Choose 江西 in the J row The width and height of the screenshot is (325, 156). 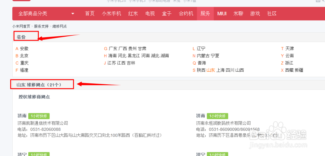click(x=121, y=63)
